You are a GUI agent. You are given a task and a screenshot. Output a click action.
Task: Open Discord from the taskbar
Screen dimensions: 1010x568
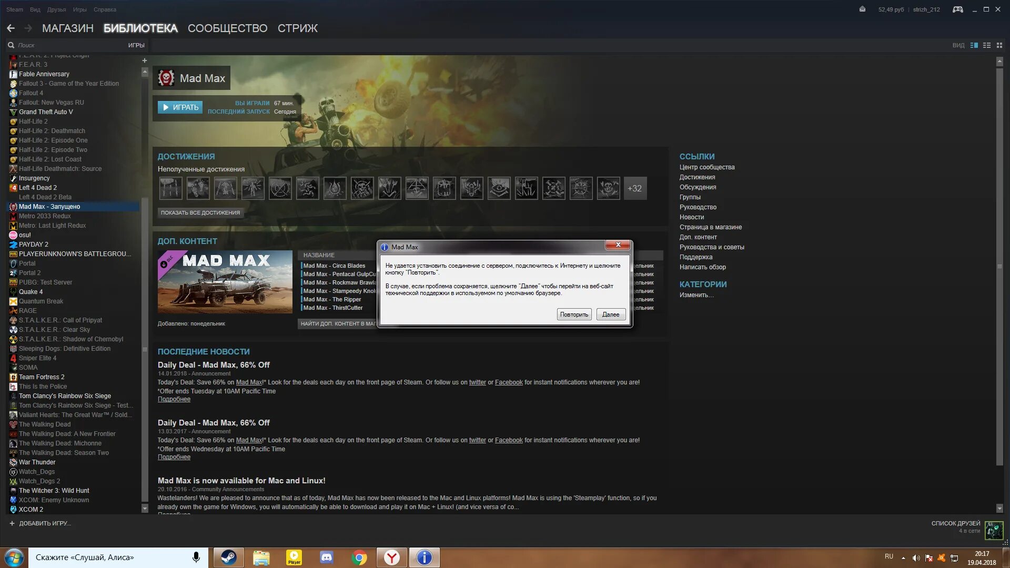tap(327, 557)
